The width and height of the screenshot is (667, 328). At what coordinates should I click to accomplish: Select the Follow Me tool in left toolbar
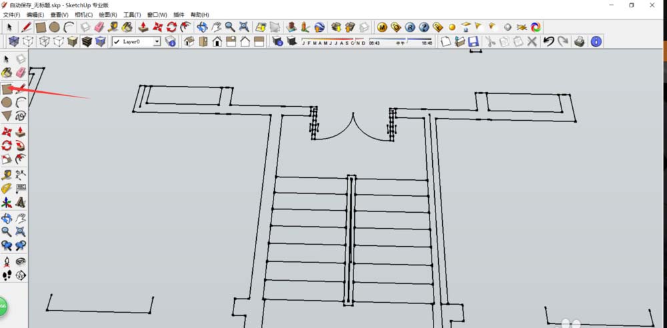coord(21,145)
